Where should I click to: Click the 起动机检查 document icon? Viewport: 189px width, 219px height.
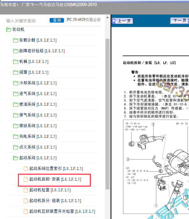point(26,190)
